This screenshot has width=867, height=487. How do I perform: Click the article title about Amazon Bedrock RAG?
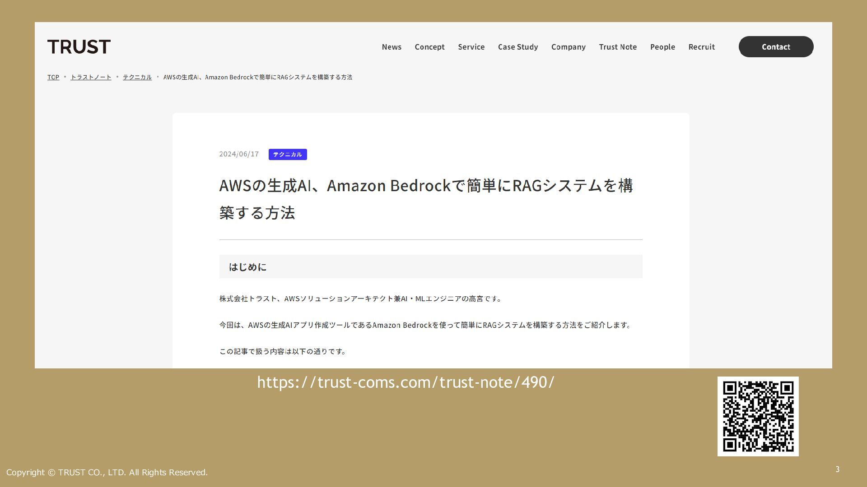(426, 198)
